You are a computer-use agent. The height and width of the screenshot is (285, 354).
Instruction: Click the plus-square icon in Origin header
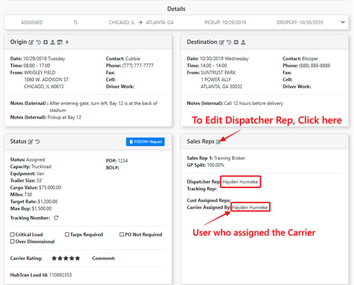(45, 42)
